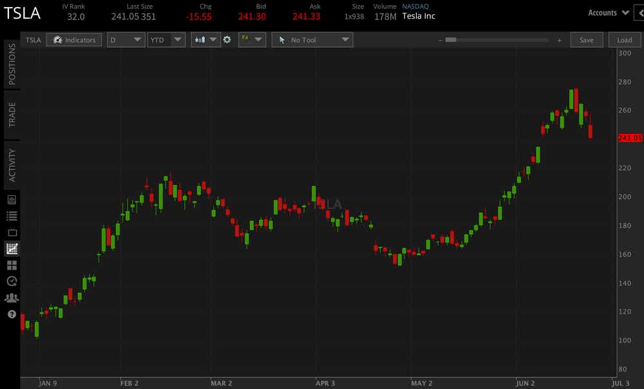
Task: Open the Positions side tab
Action: [12, 64]
